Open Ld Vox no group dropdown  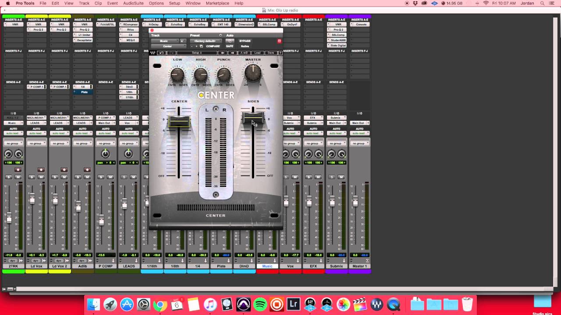pos(36,143)
